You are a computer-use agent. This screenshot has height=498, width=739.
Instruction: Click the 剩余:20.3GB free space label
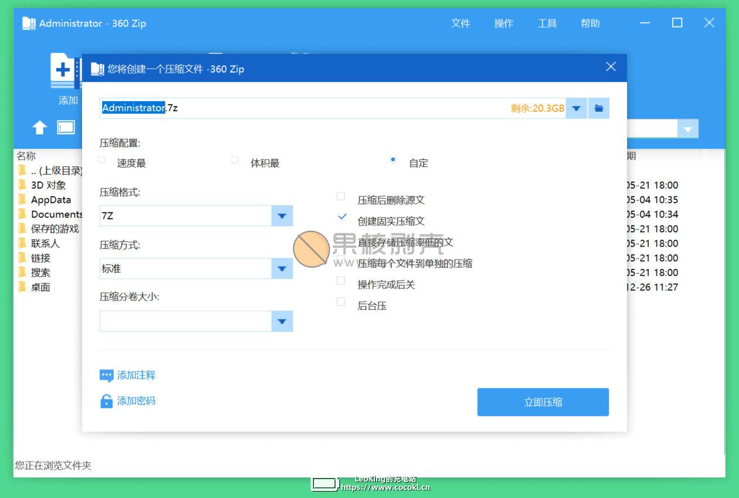537,108
